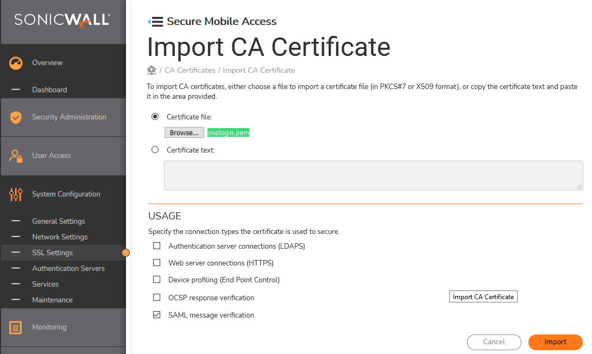Expand the Monitoring sidebar section
Image resolution: width=592 pixels, height=354 pixels.
pos(49,327)
